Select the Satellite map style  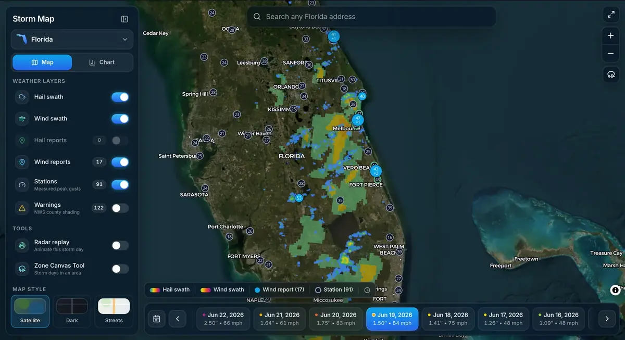pos(30,311)
